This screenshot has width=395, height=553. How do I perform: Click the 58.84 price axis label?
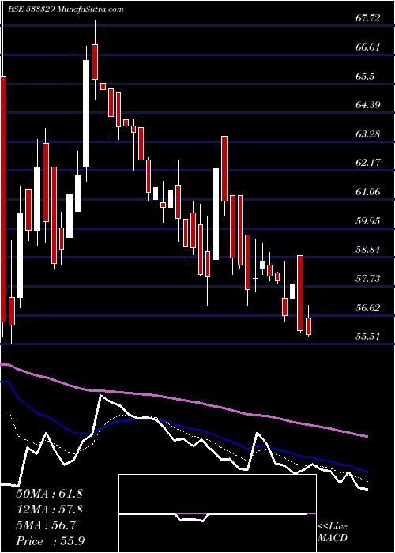coord(368,250)
